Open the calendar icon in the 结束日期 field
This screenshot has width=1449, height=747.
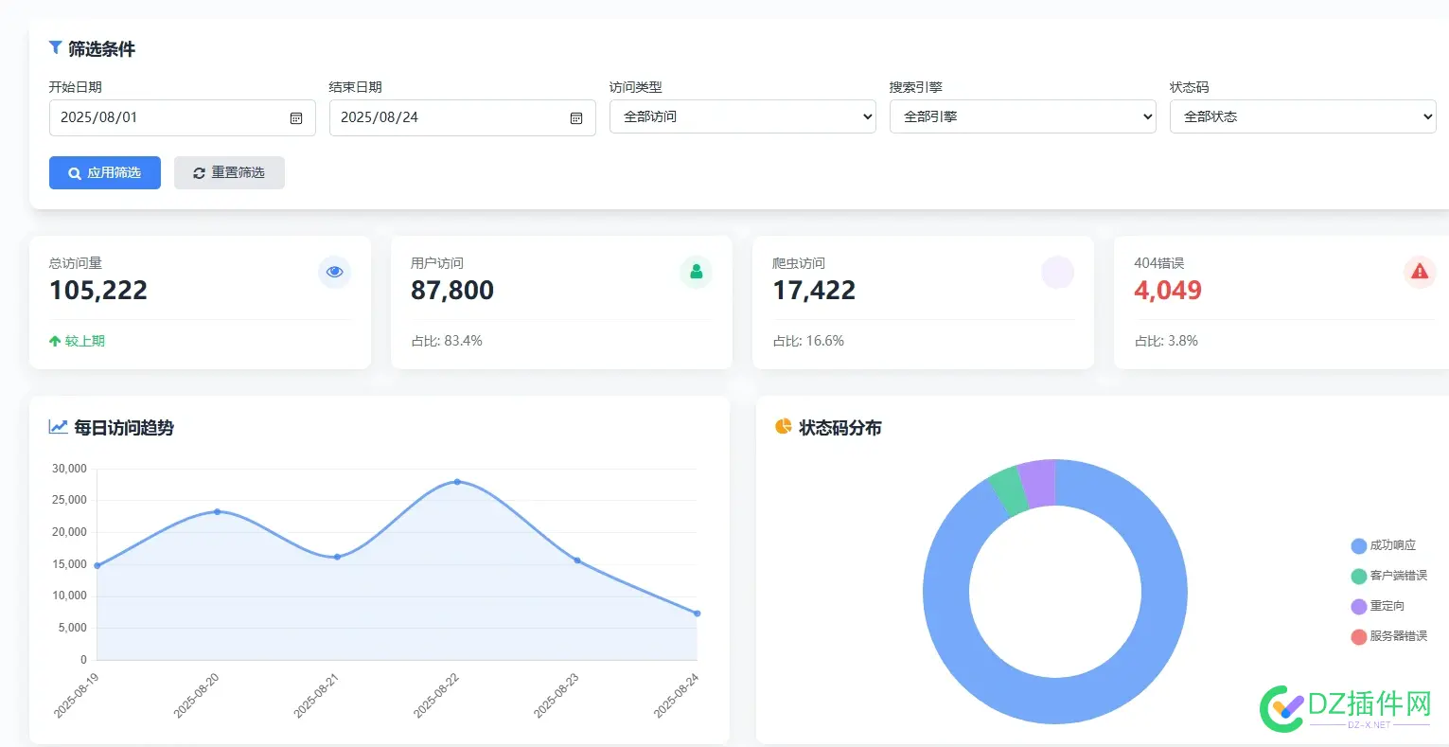pos(575,117)
